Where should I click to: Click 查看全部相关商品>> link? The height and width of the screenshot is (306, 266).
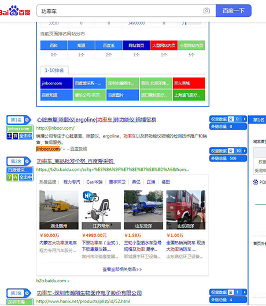(x=122, y=269)
